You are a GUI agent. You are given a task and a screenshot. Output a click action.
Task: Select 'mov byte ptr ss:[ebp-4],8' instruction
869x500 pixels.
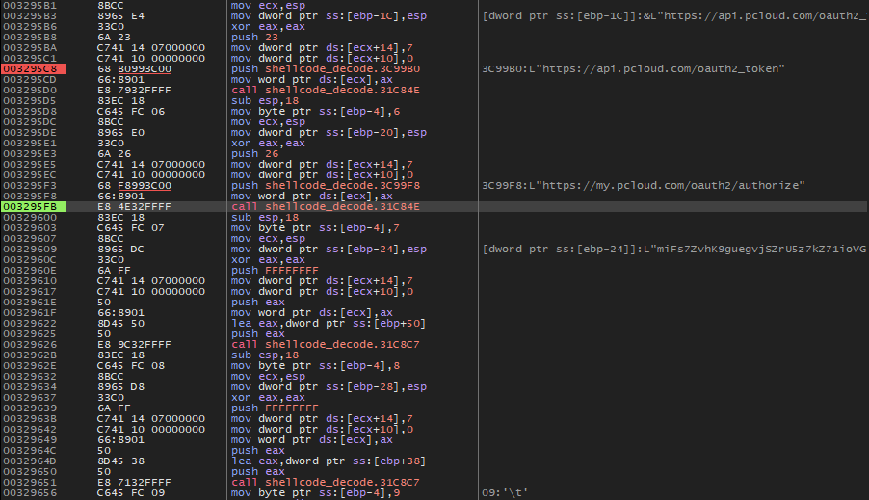click(315, 366)
